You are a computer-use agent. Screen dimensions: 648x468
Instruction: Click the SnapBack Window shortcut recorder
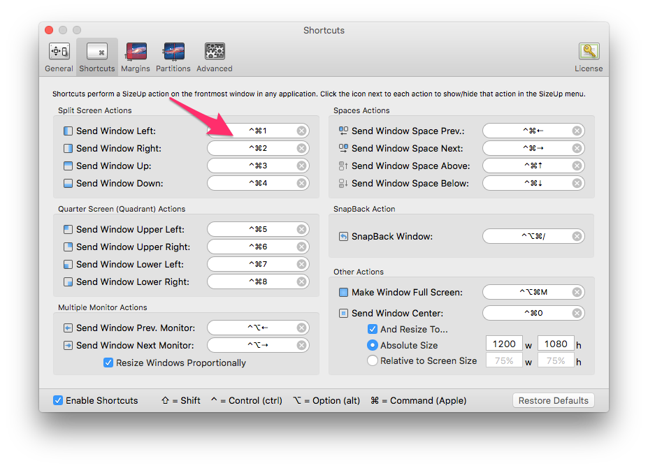(x=533, y=236)
